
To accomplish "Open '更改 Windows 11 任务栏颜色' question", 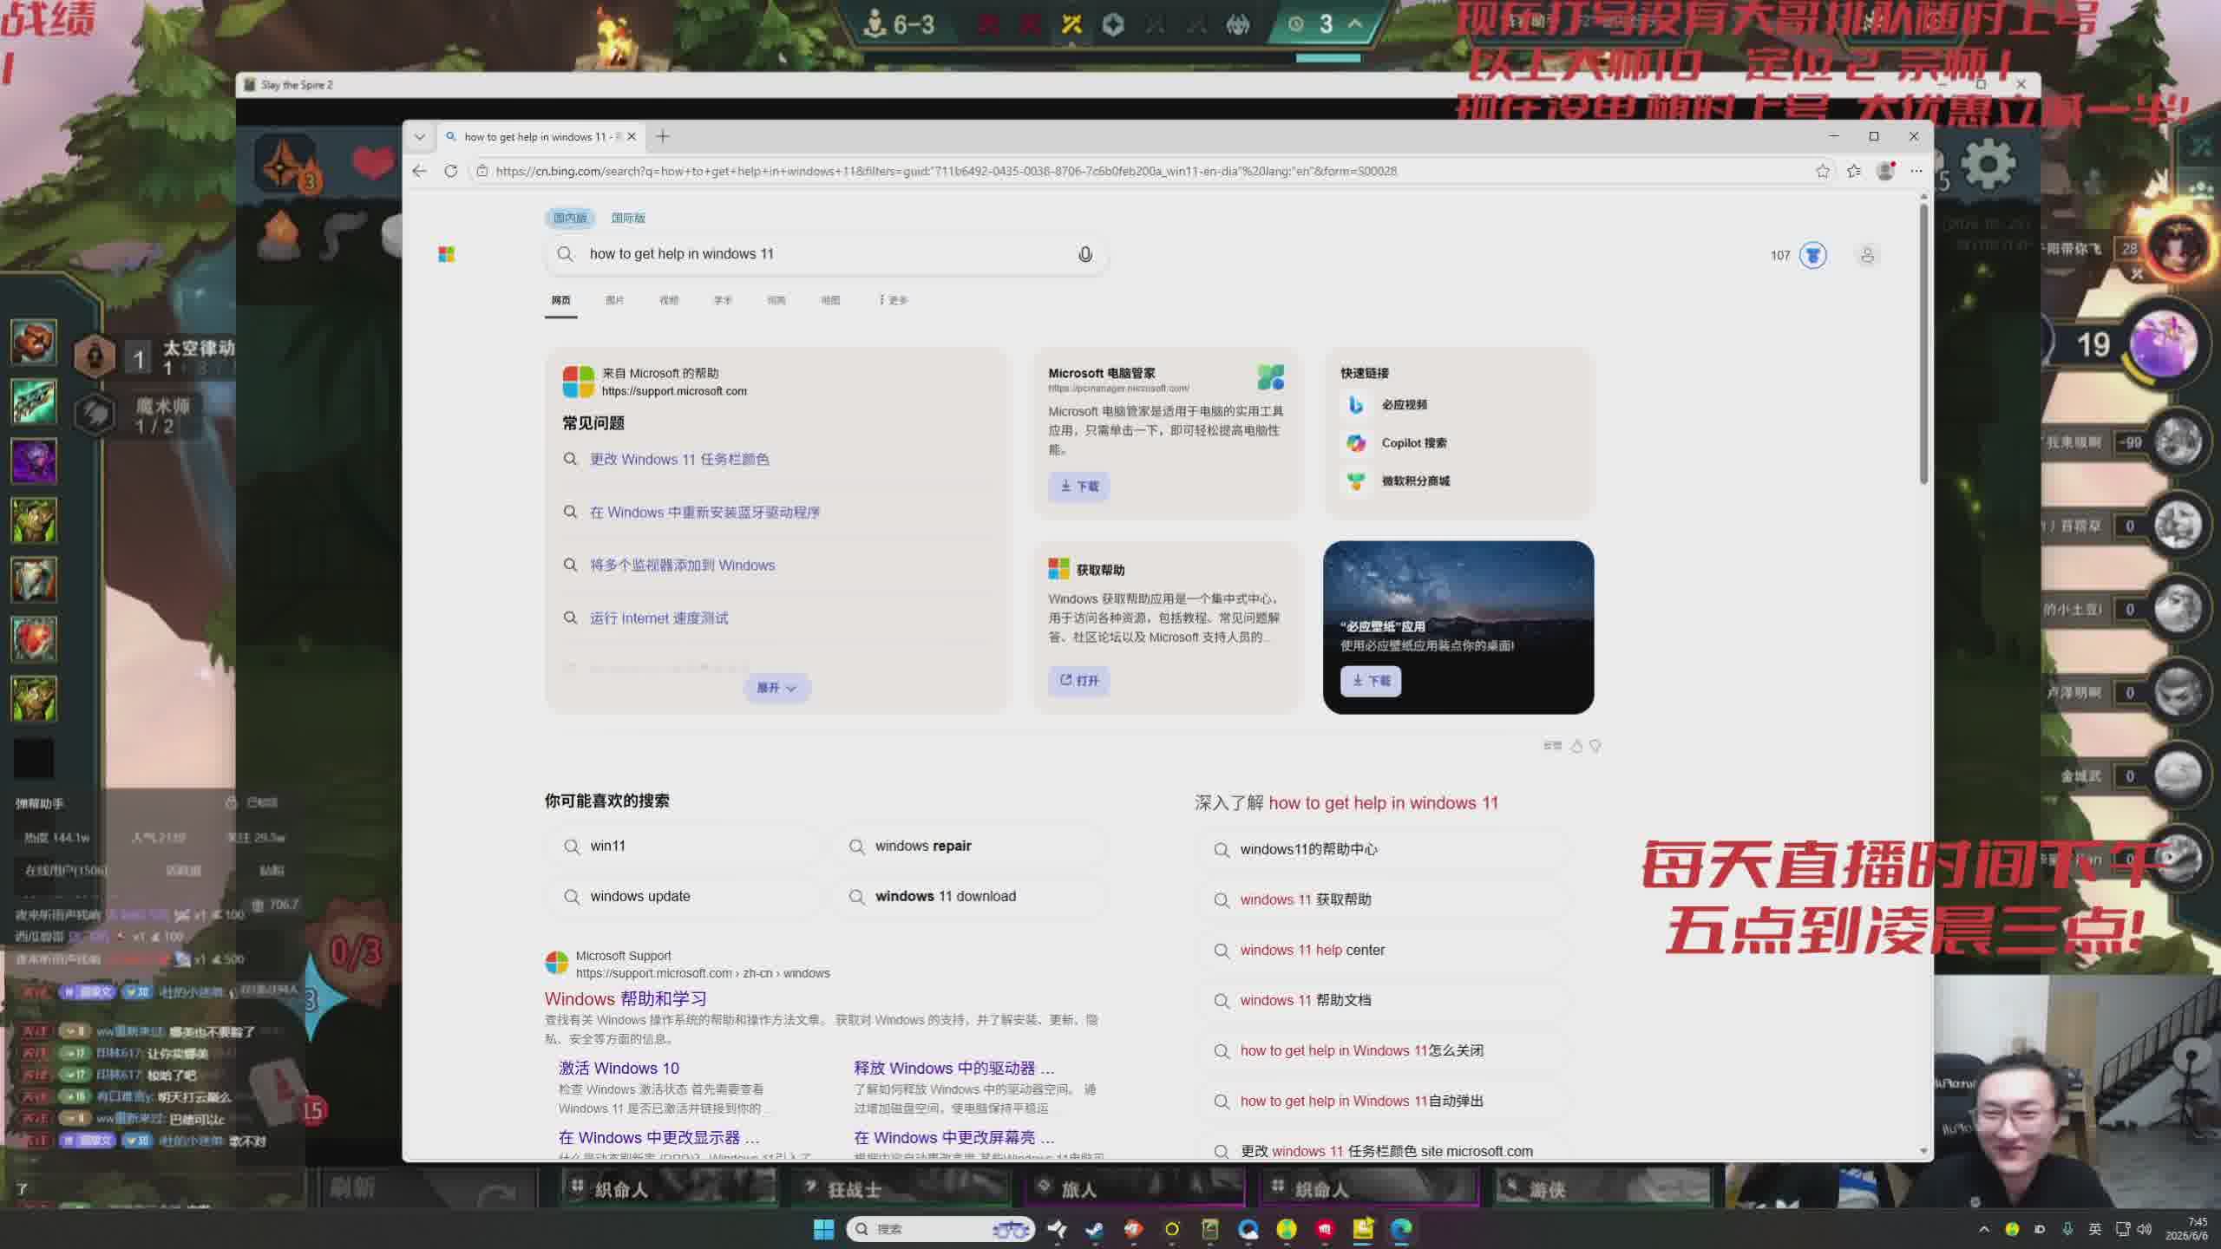I will click(679, 459).
